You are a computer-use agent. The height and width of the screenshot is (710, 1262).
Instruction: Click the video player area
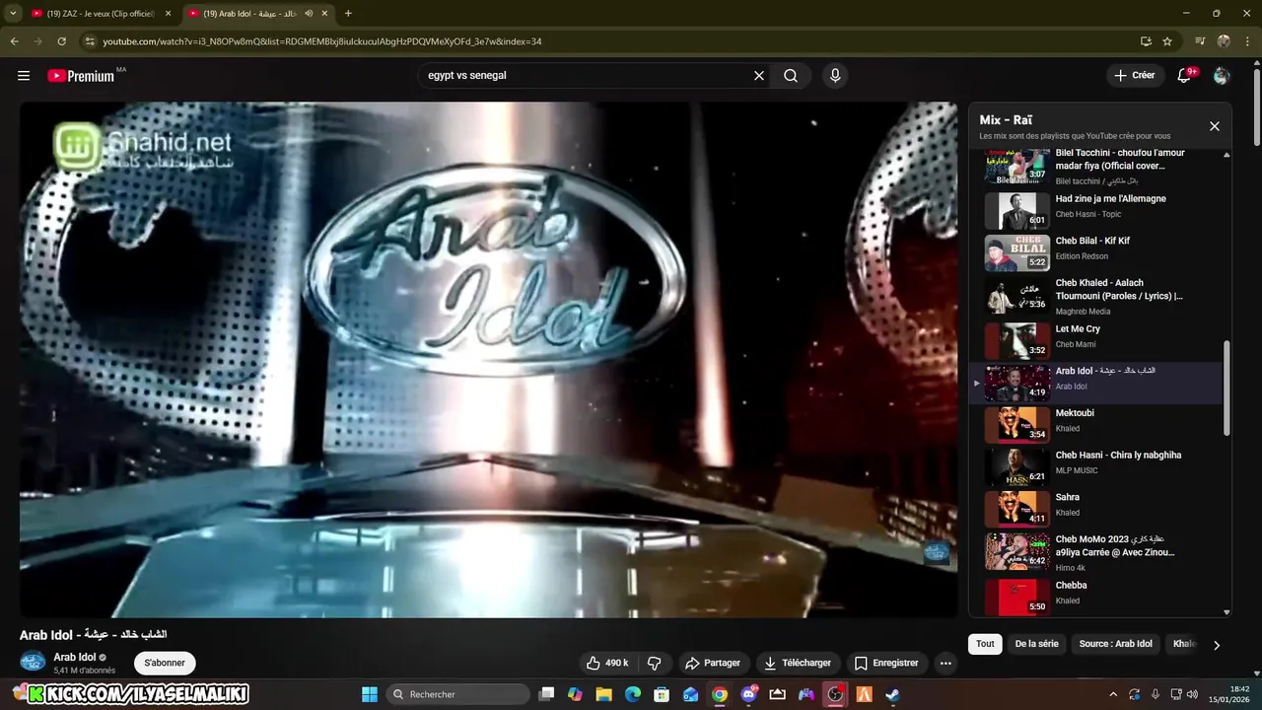point(488,360)
